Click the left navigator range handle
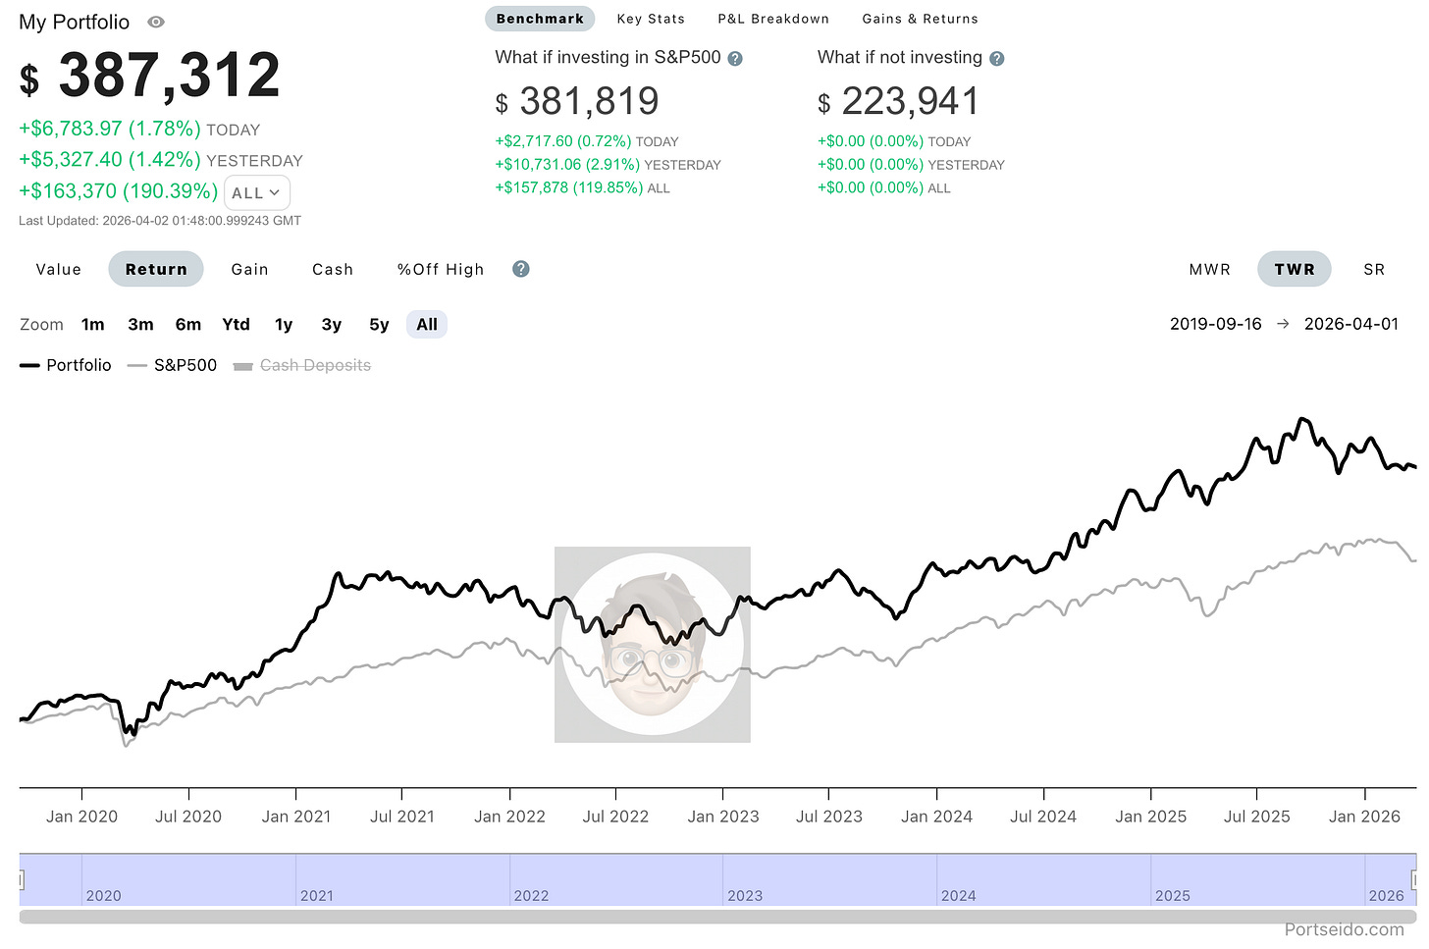Image resolution: width=1429 pixels, height=949 pixels. (x=21, y=879)
